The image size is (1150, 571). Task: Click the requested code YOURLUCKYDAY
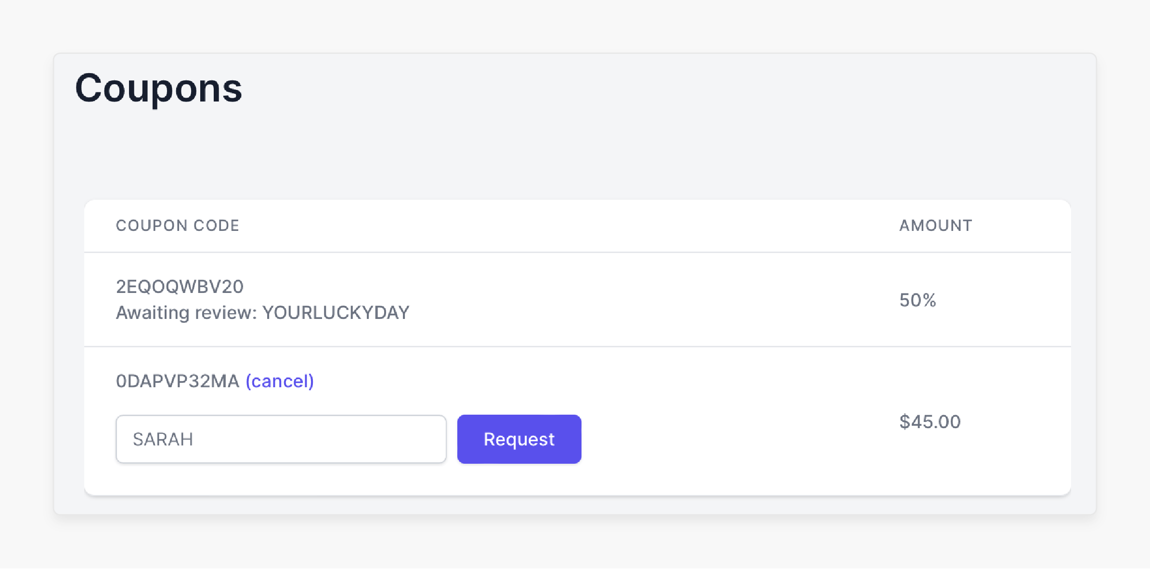(x=336, y=313)
